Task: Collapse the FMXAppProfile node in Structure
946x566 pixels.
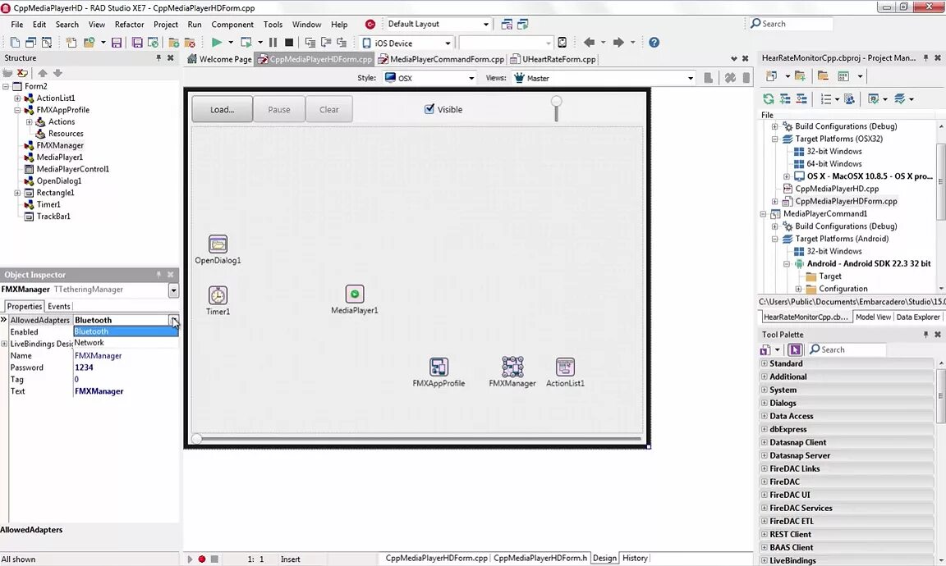Action: click(x=17, y=110)
